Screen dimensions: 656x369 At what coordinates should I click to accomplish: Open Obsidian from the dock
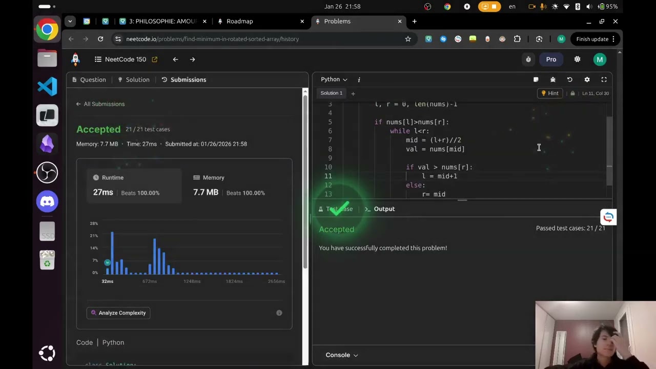click(47, 144)
